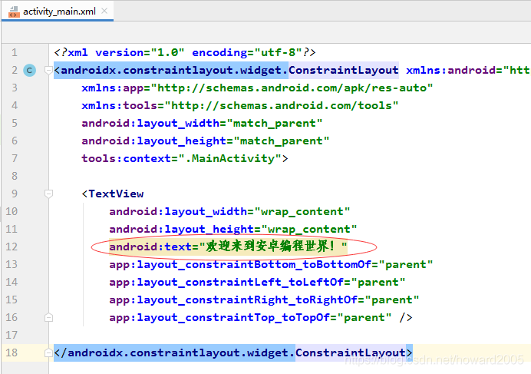531x374 pixels.
Task: Click app:layout_constraintTop_toTopOf attribute
Action: click(250, 317)
